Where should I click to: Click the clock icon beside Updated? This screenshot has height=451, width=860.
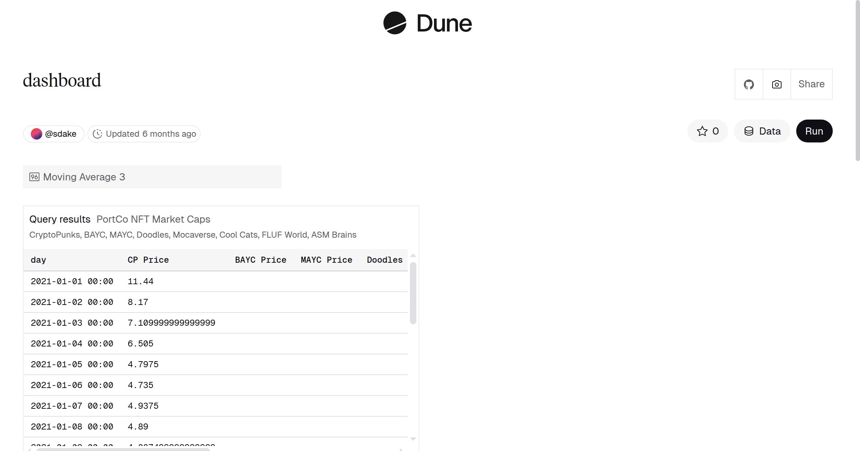97,134
